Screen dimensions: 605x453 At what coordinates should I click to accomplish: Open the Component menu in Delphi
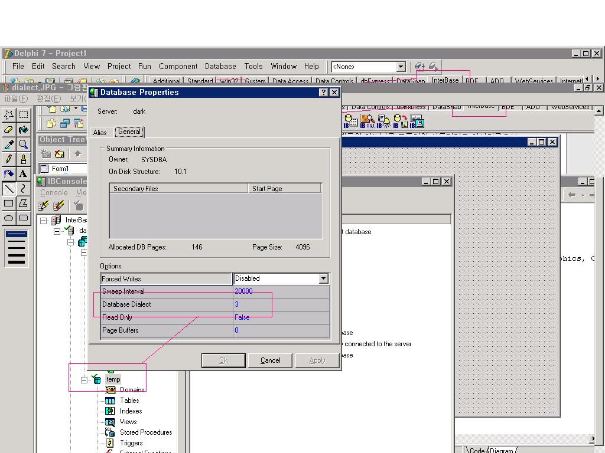[x=178, y=66]
